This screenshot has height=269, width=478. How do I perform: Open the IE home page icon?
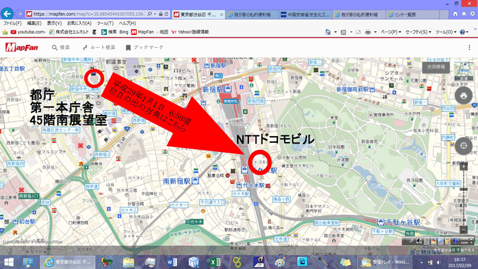[x=455, y=14]
